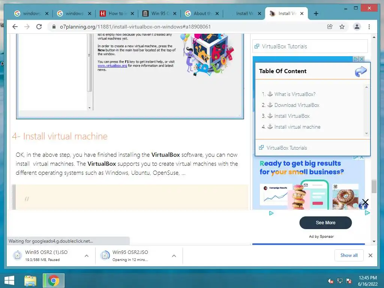Image resolution: width=384 pixels, height=288 pixels.
Task: Click the Win95 OSR2 (1).ISO paused download
Action: [x=46, y=256]
